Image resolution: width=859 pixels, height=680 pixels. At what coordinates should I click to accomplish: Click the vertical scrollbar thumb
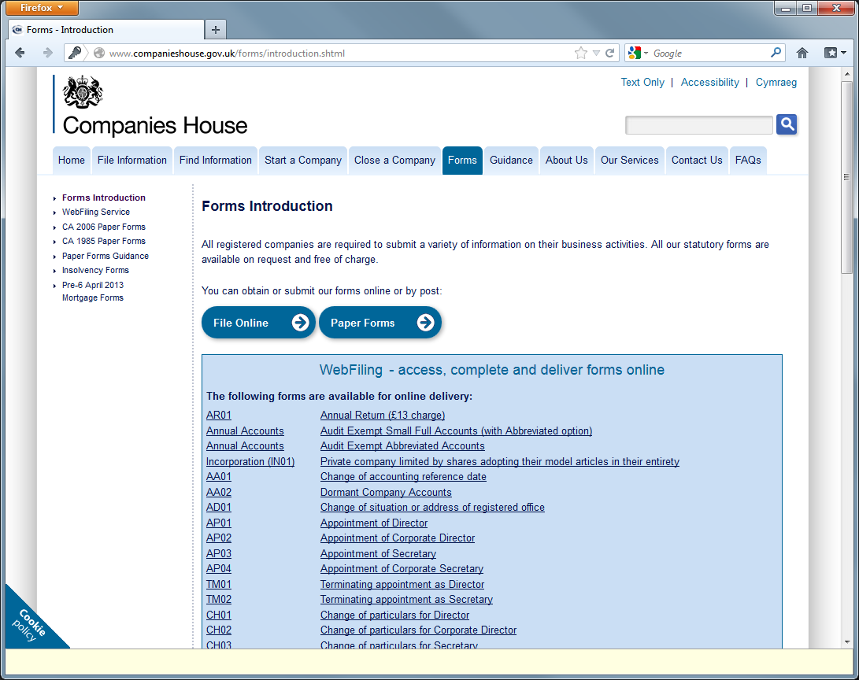[847, 177]
